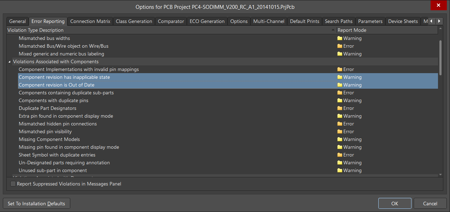
Task: Click Error folder icon for Mismatched Bus/Wire object
Action: coord(339,46)
